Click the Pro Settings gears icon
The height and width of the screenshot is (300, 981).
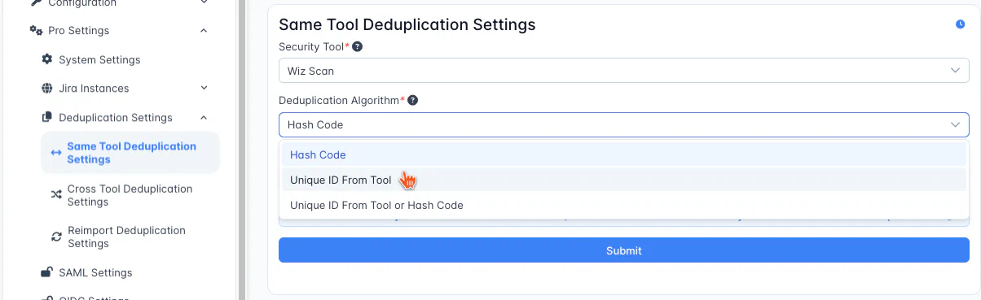click(x=36, y=31)
